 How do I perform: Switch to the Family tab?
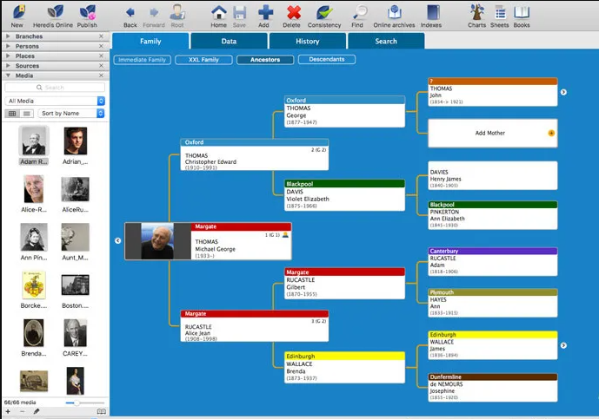150,41
